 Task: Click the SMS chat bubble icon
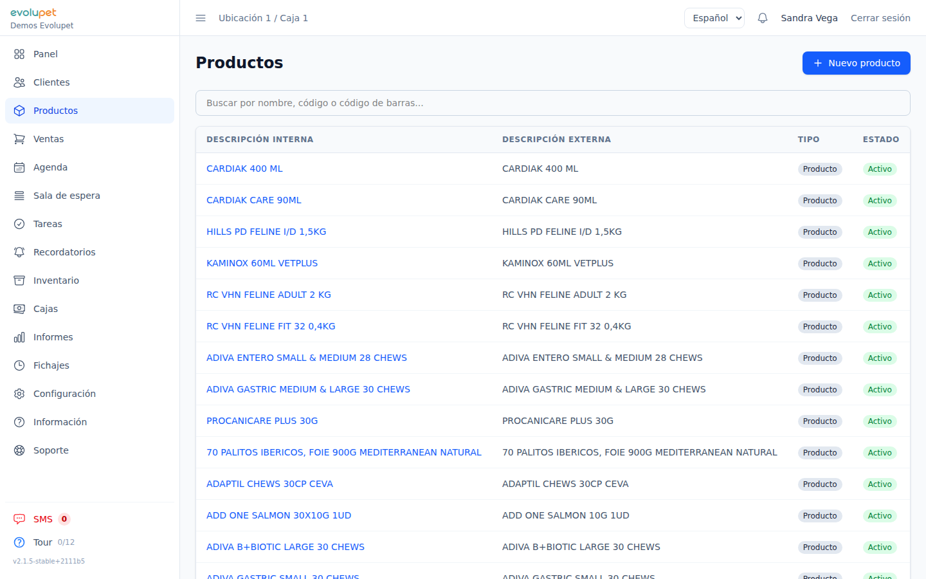pyautogui.click(x=19, y=519)
